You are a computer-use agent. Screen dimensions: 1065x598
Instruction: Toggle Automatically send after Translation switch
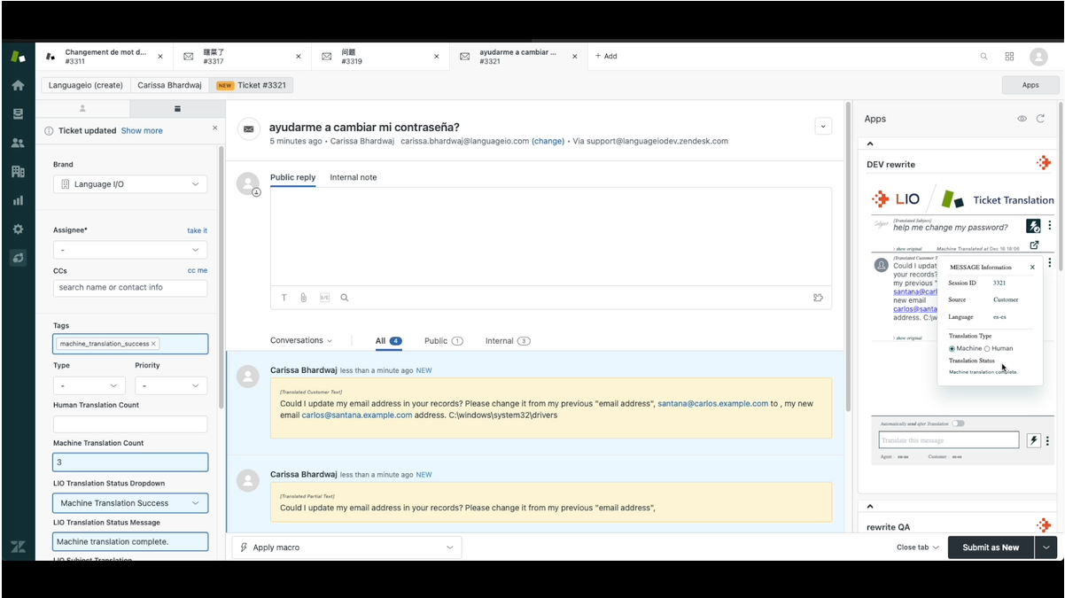[958, 423]
